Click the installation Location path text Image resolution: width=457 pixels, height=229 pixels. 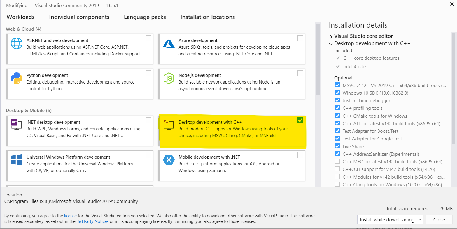click(x=71, y=201)
